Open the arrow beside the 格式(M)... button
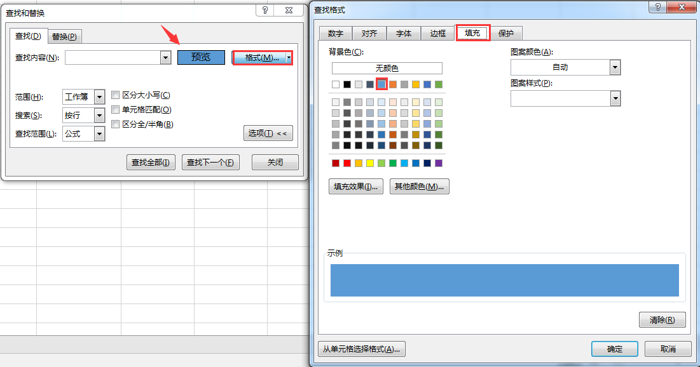Viewport: 700px width, 367px height. tap(289, 58)
